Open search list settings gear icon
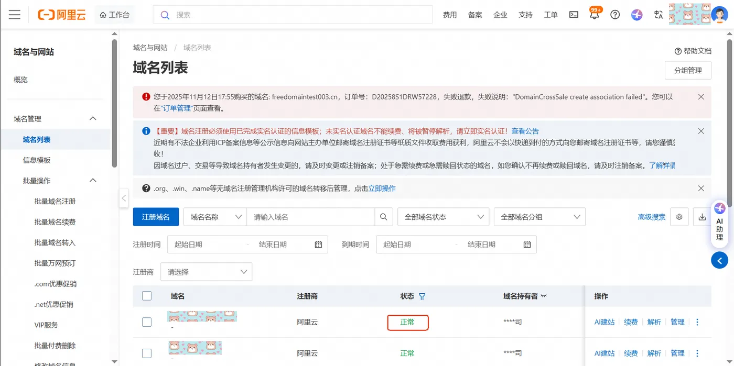This screenshot has width=734, height=366. 679,216
